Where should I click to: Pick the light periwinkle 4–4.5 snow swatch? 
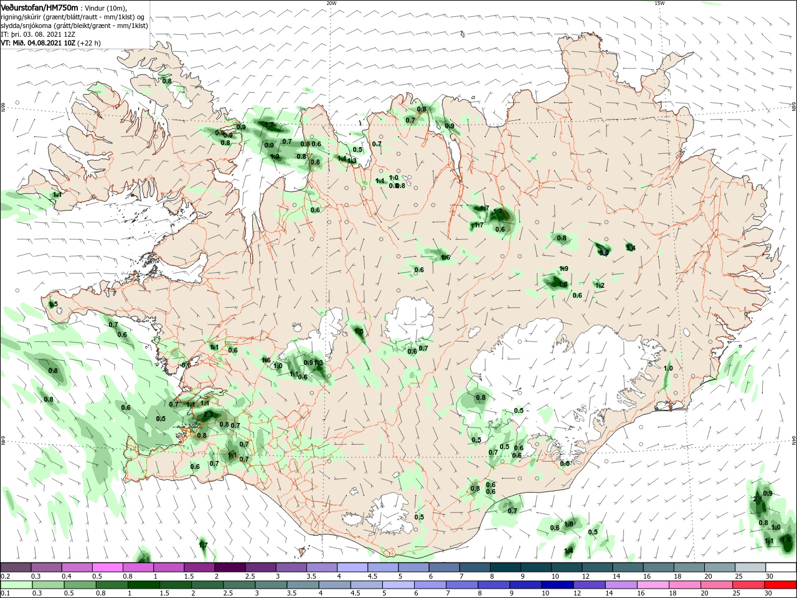[x=352, y=567]
